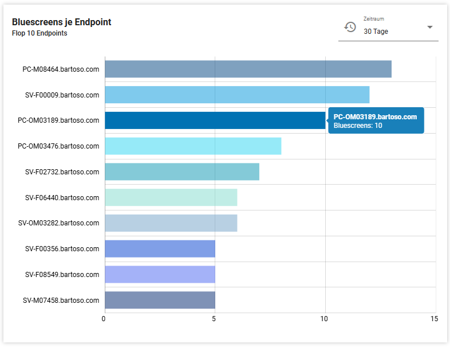Click the SV-M07458.bartoso.com axis label
The height and width of the screenshot is (347, 450).
coord(61,301)
